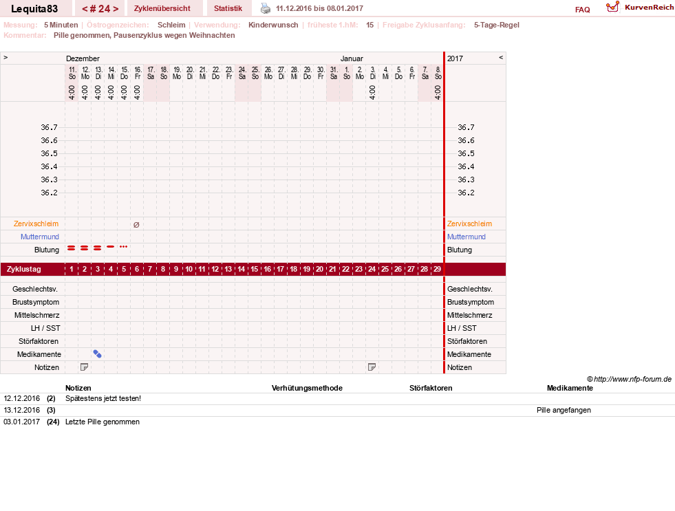This screenshot has width=675, height=511.
Task: Expand chart with the left '>' arrow
Action: [x=6, y=57]
